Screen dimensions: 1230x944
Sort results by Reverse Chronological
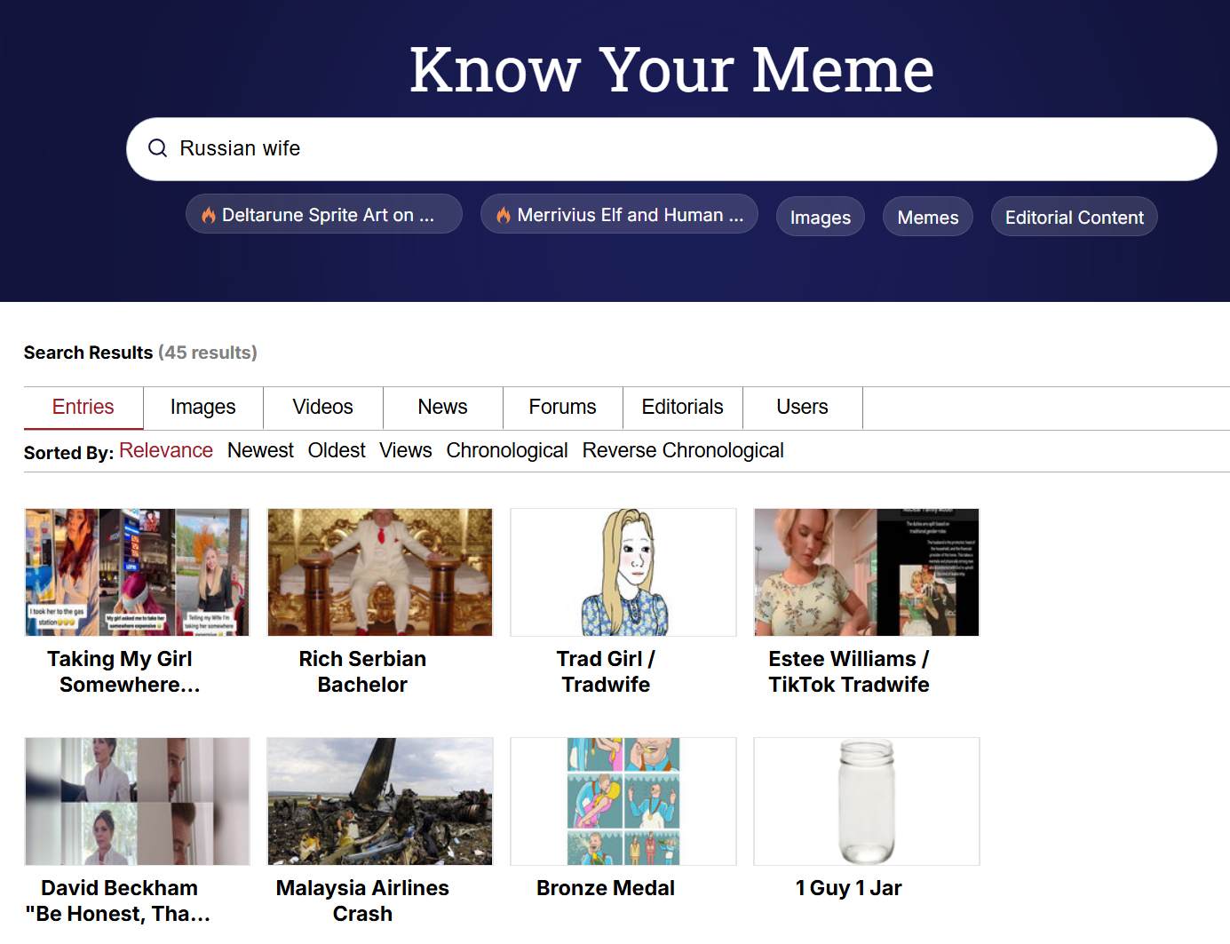683,451
